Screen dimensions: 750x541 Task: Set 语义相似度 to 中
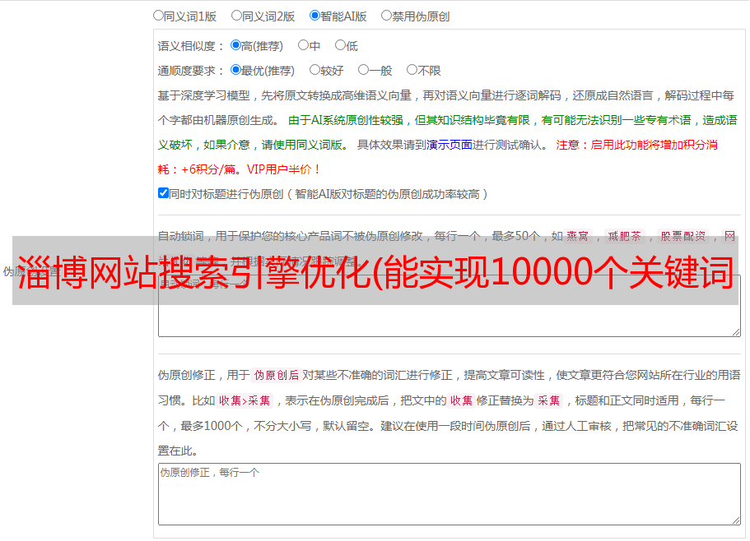[x=303, y=45]
